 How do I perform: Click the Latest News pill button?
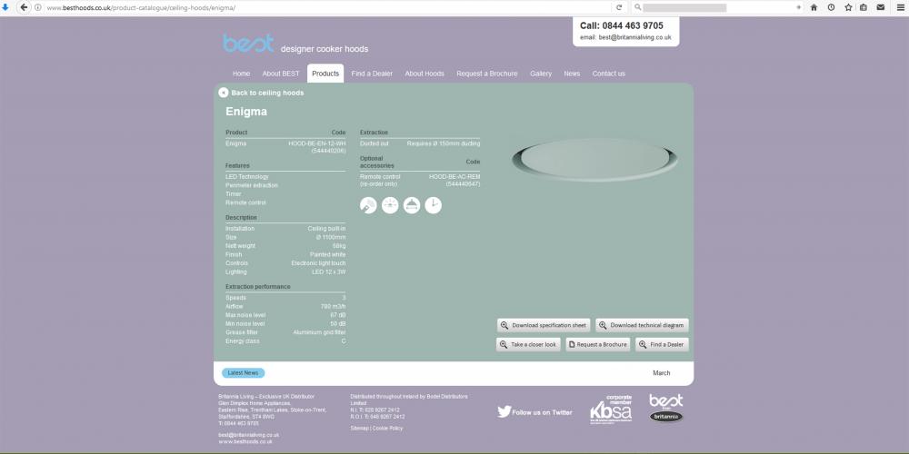click(243, 373)
